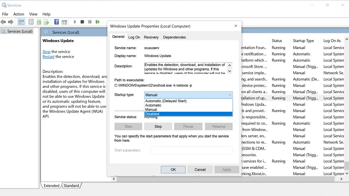349x196 pixels.
Task: Select Services (Local) in the left tree
Action: (x=20, y=32)
